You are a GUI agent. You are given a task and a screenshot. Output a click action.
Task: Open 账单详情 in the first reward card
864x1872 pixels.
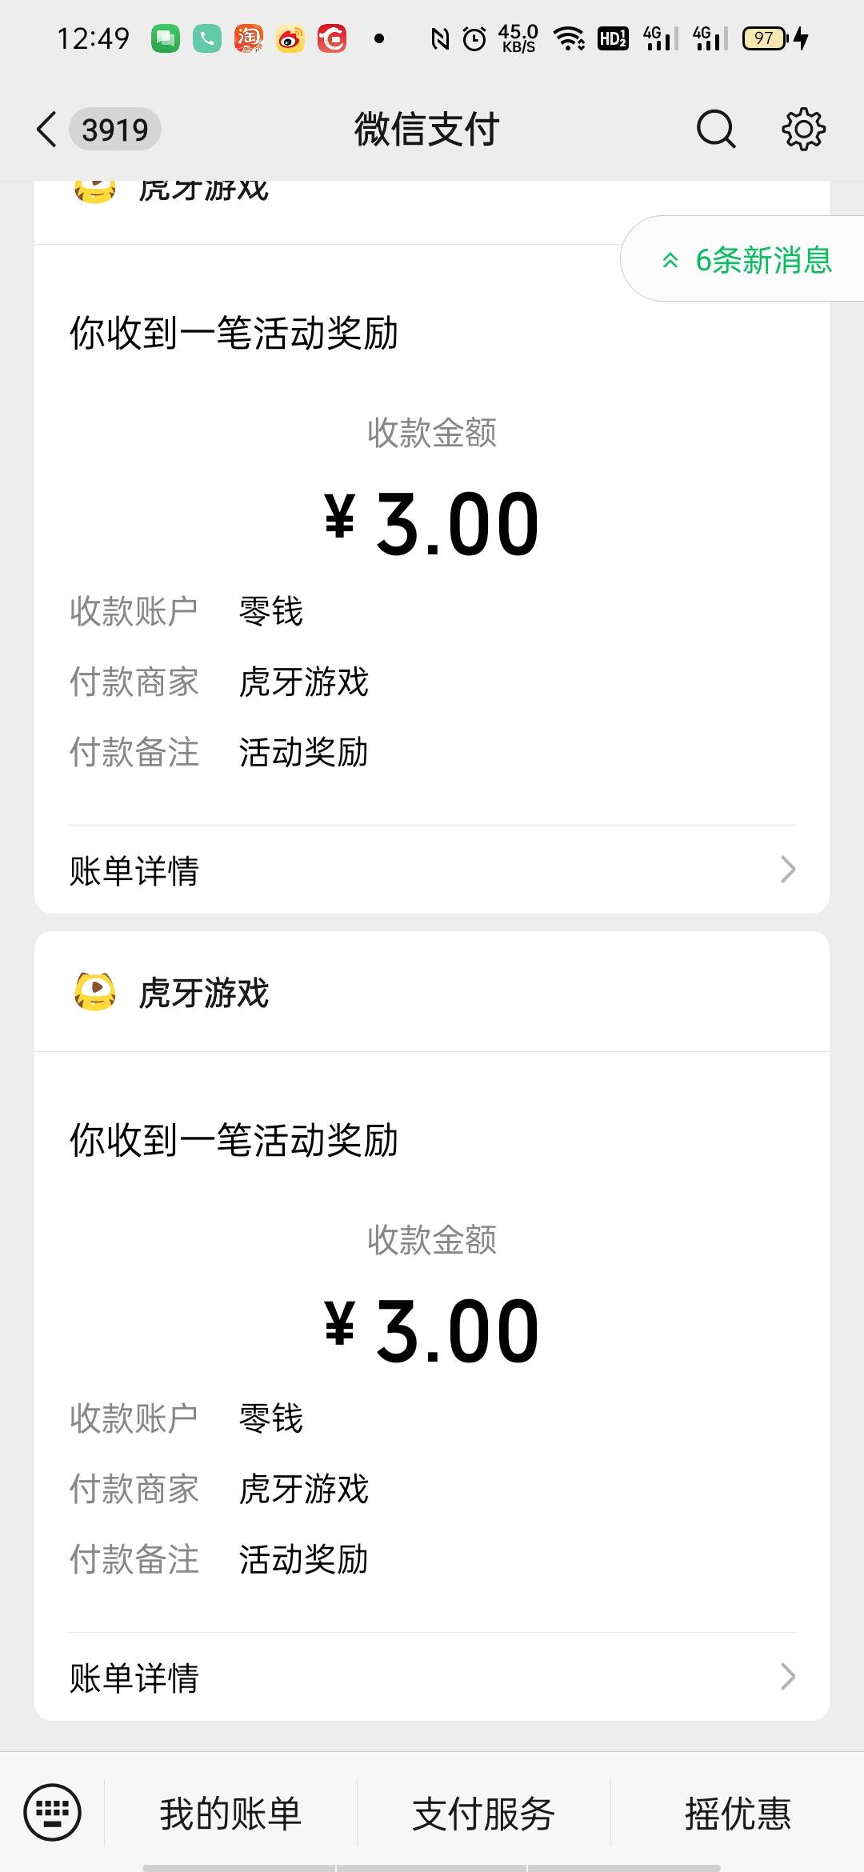(134, 870)
